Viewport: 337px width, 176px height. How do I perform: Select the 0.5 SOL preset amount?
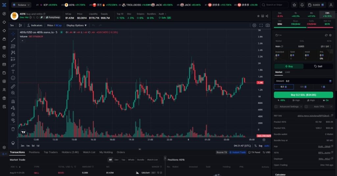click(303, 87)
